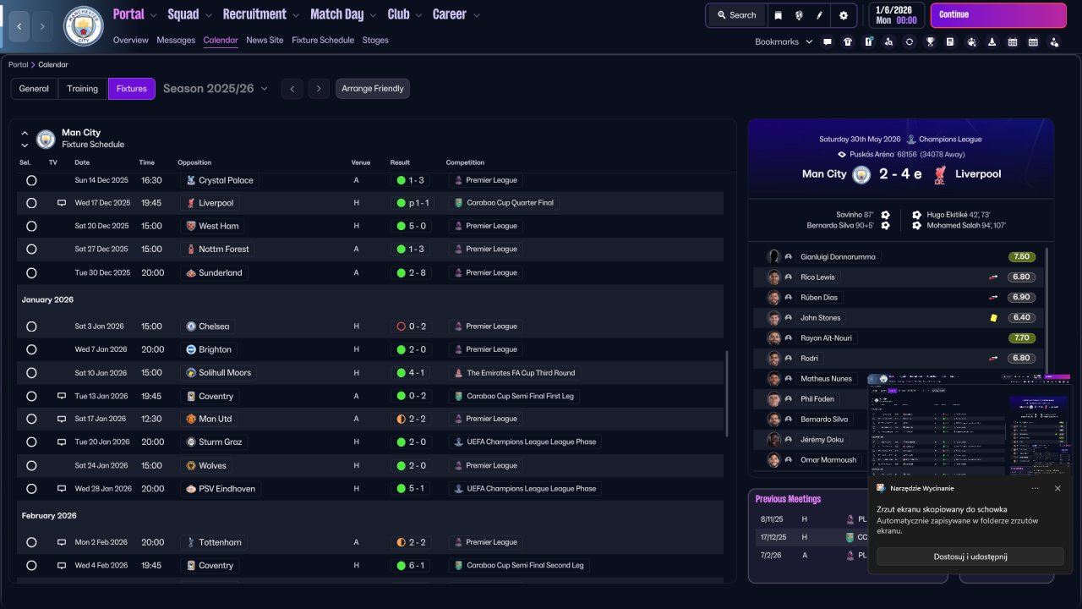Select the Sunderland fixture radio button
This screenshot has width=1082, height=609.
31,273
